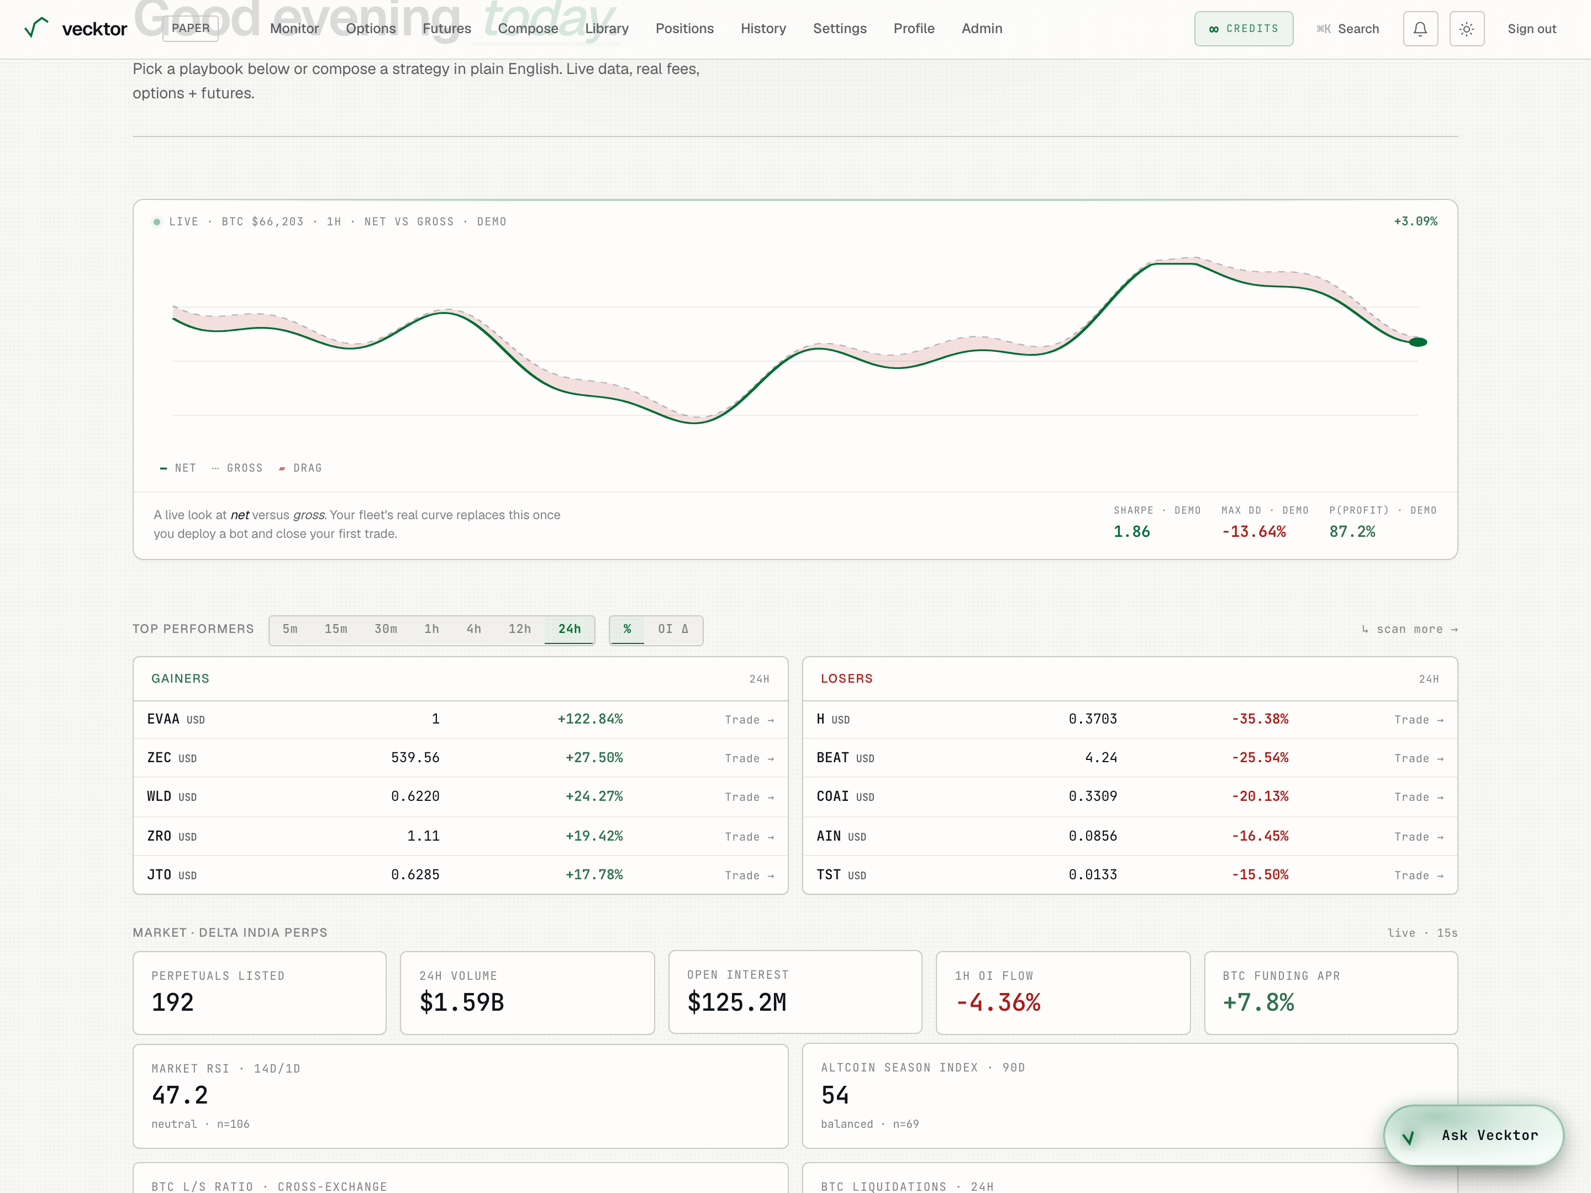Select the 15m timeframe tab
This screenshot has width=1591, height=1193.
pos(335,629)
